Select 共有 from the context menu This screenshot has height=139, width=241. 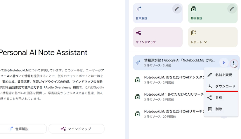tap(219, 98)
